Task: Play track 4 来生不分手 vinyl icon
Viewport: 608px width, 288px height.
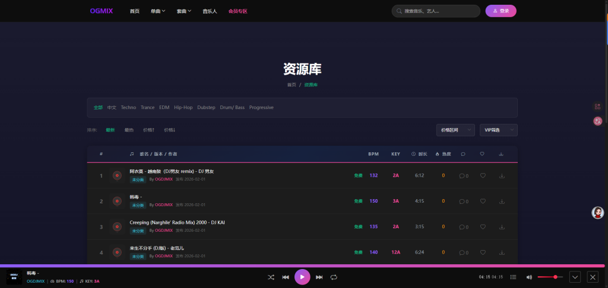Action: coord(117,252)
